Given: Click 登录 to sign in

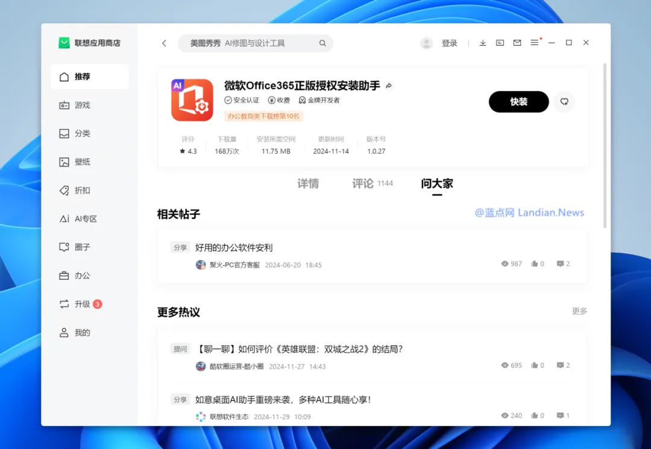Looking at the screenshot, I should coord(449,43).
